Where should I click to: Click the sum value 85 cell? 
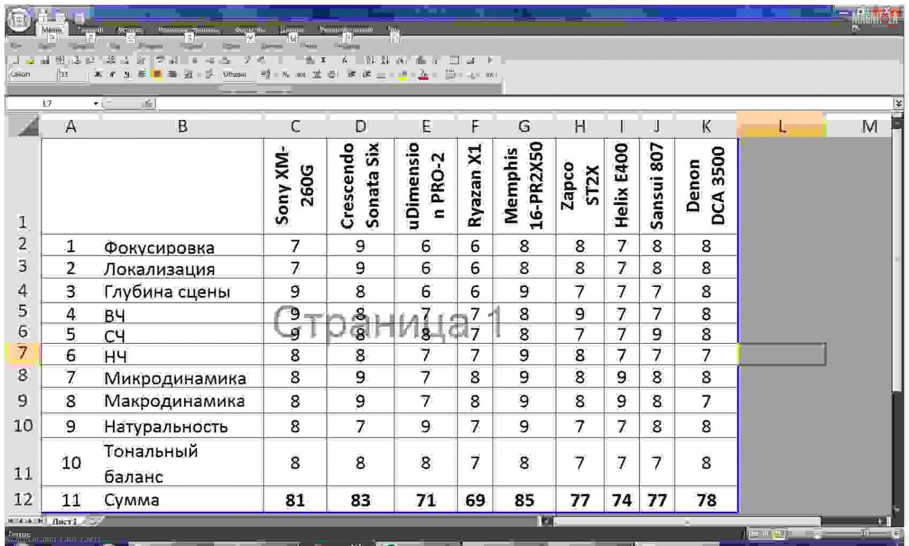pos(524,500)
